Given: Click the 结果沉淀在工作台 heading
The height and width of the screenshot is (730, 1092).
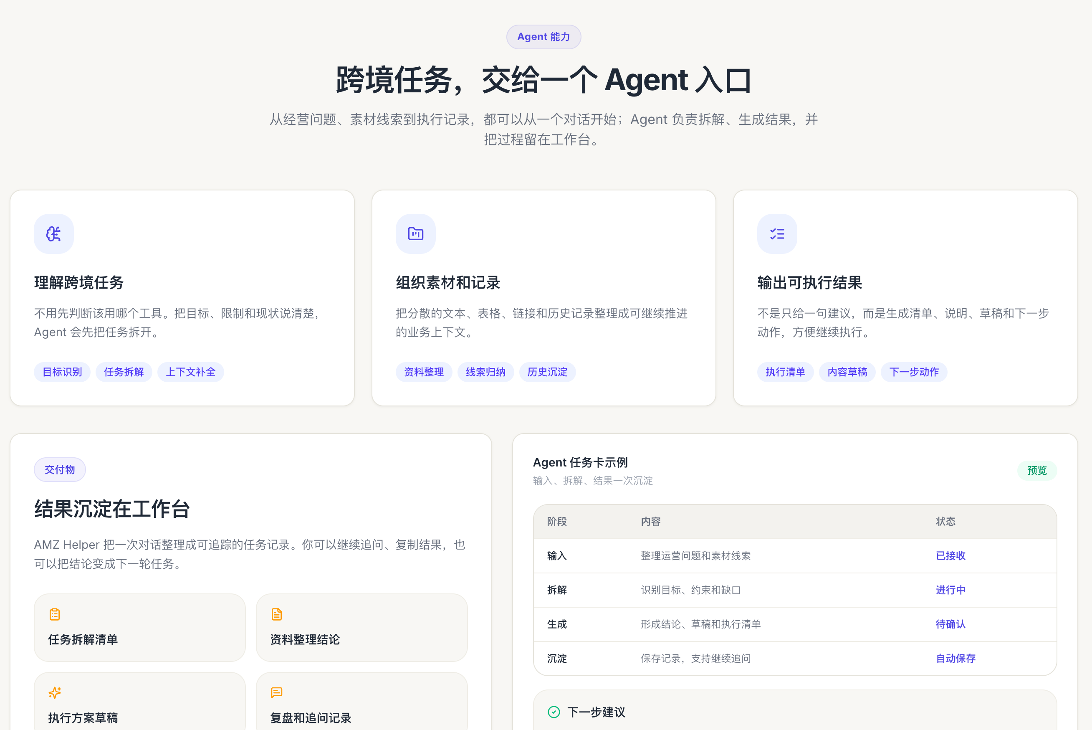Looking at the screenshot, I should 112,509.
